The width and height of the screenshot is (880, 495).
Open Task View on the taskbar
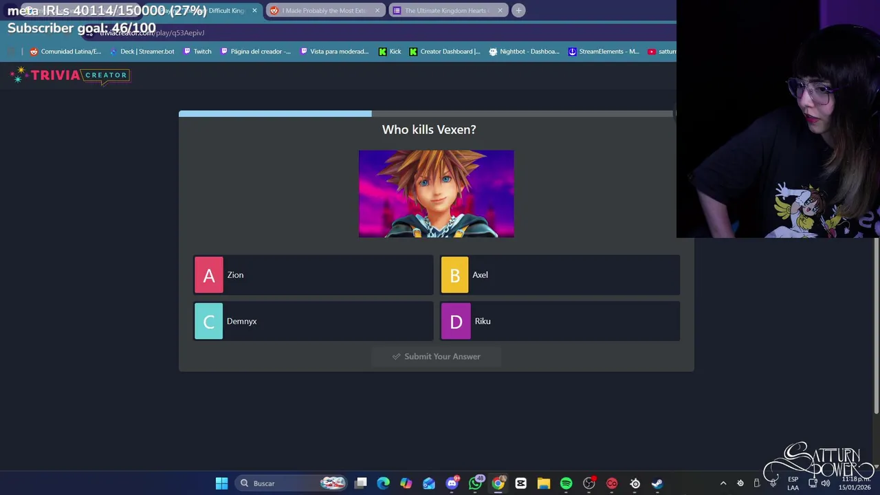click(x=361, y=483)
